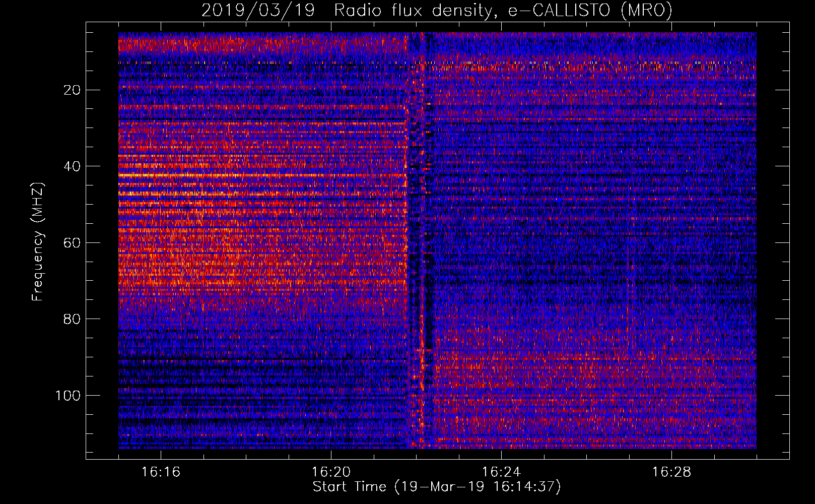Click the date '2019/03/19' in the title

pyautogui.click(x=258, y=10)
